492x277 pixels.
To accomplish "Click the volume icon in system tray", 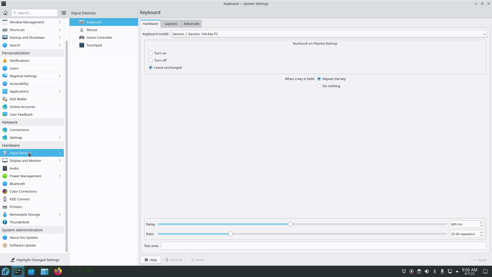I will (427, 271).
